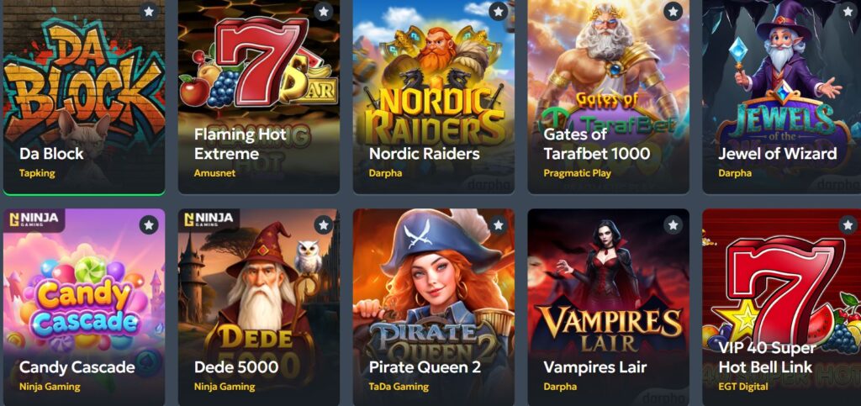Open Pirate Queen 2 game tile
Screen dimensions: 861x406
[x=433, y=308]
